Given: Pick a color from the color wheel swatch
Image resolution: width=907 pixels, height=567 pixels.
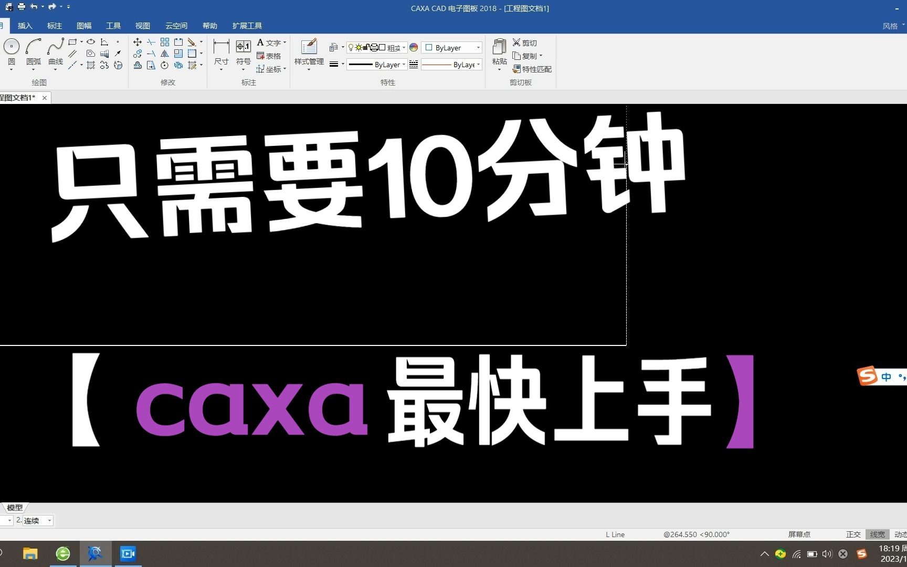Looking at the screenshot, I should pos(414,47).
